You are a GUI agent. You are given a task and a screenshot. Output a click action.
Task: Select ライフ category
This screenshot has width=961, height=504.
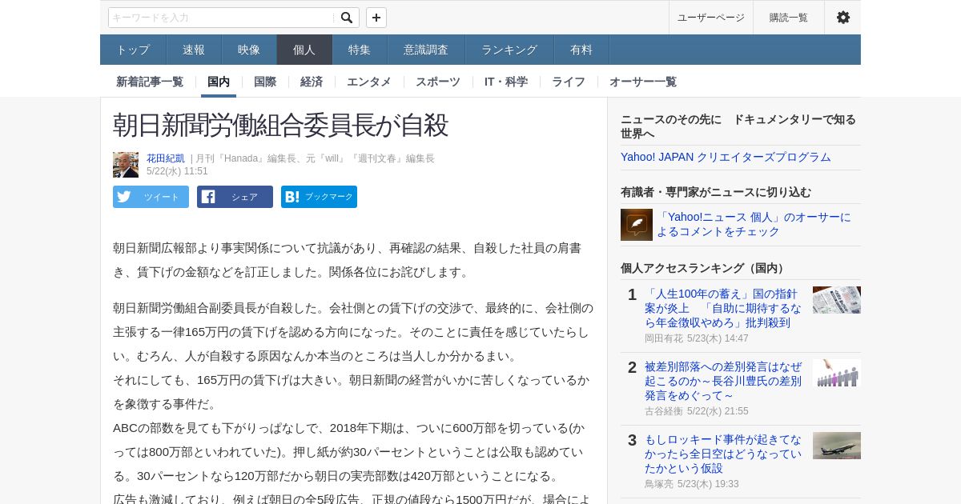tap(569, 82)
